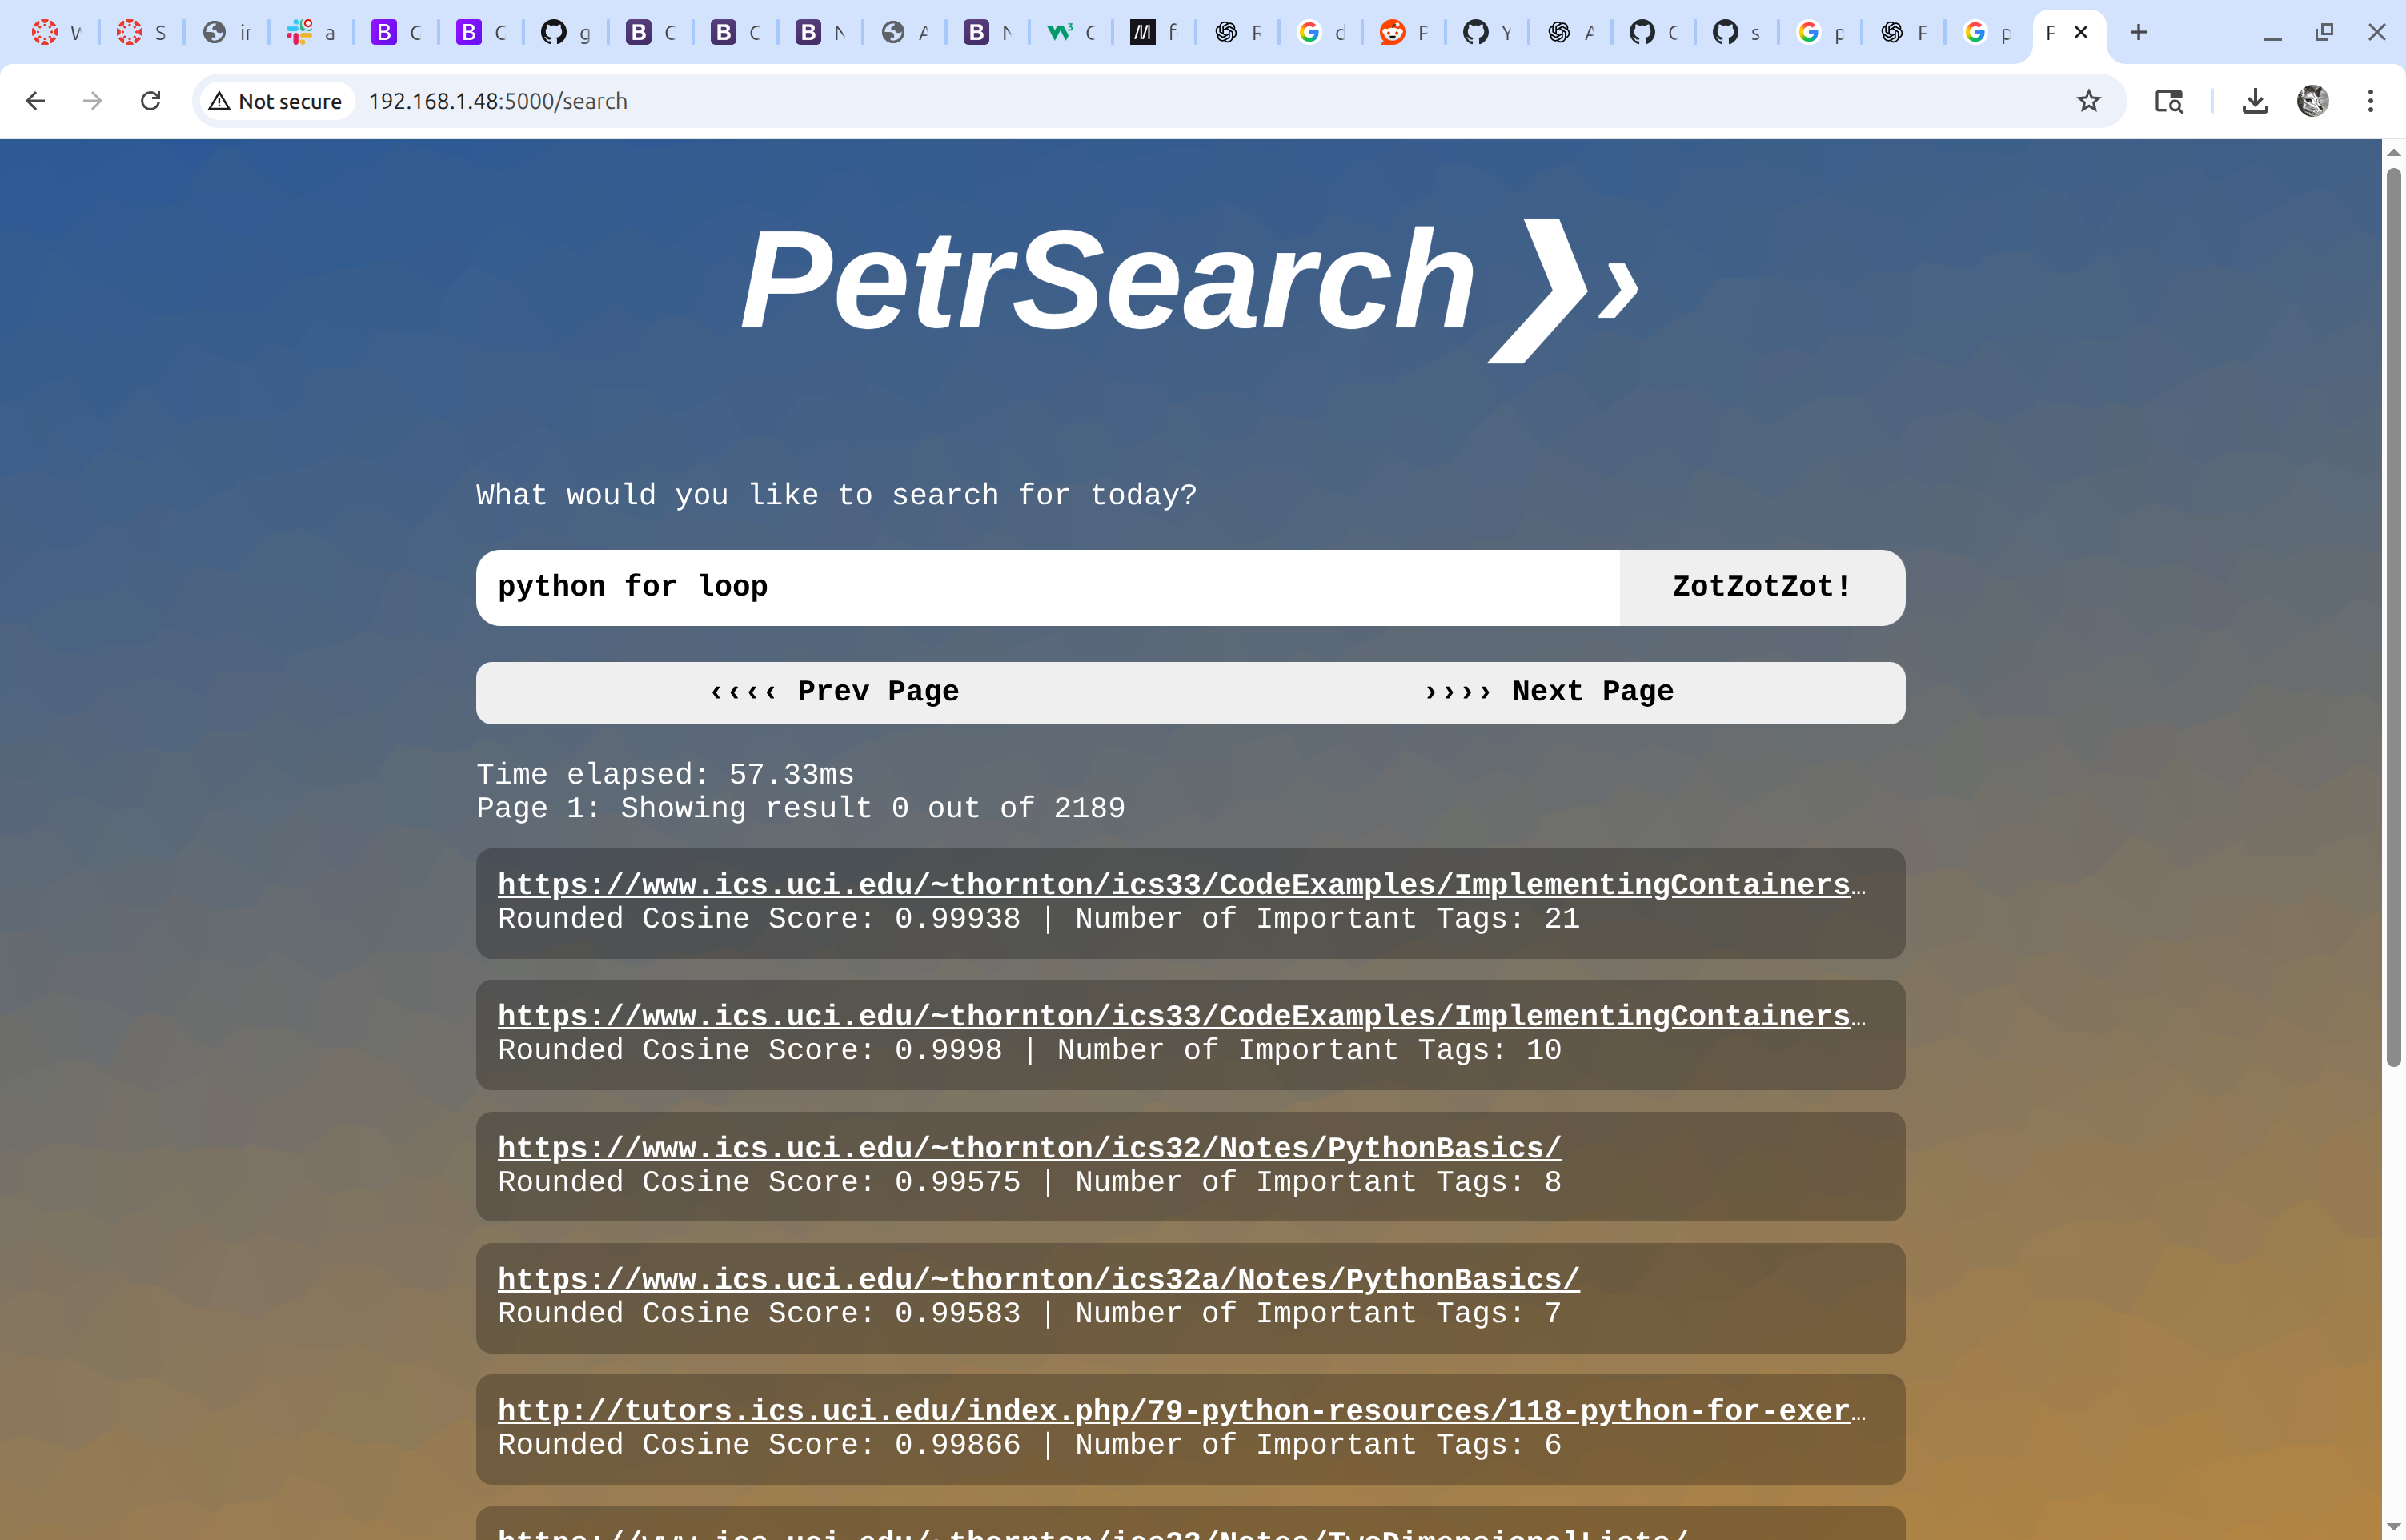Open the Downloads toolbar icon
2406x1540 pixels.
[2255, 100]
